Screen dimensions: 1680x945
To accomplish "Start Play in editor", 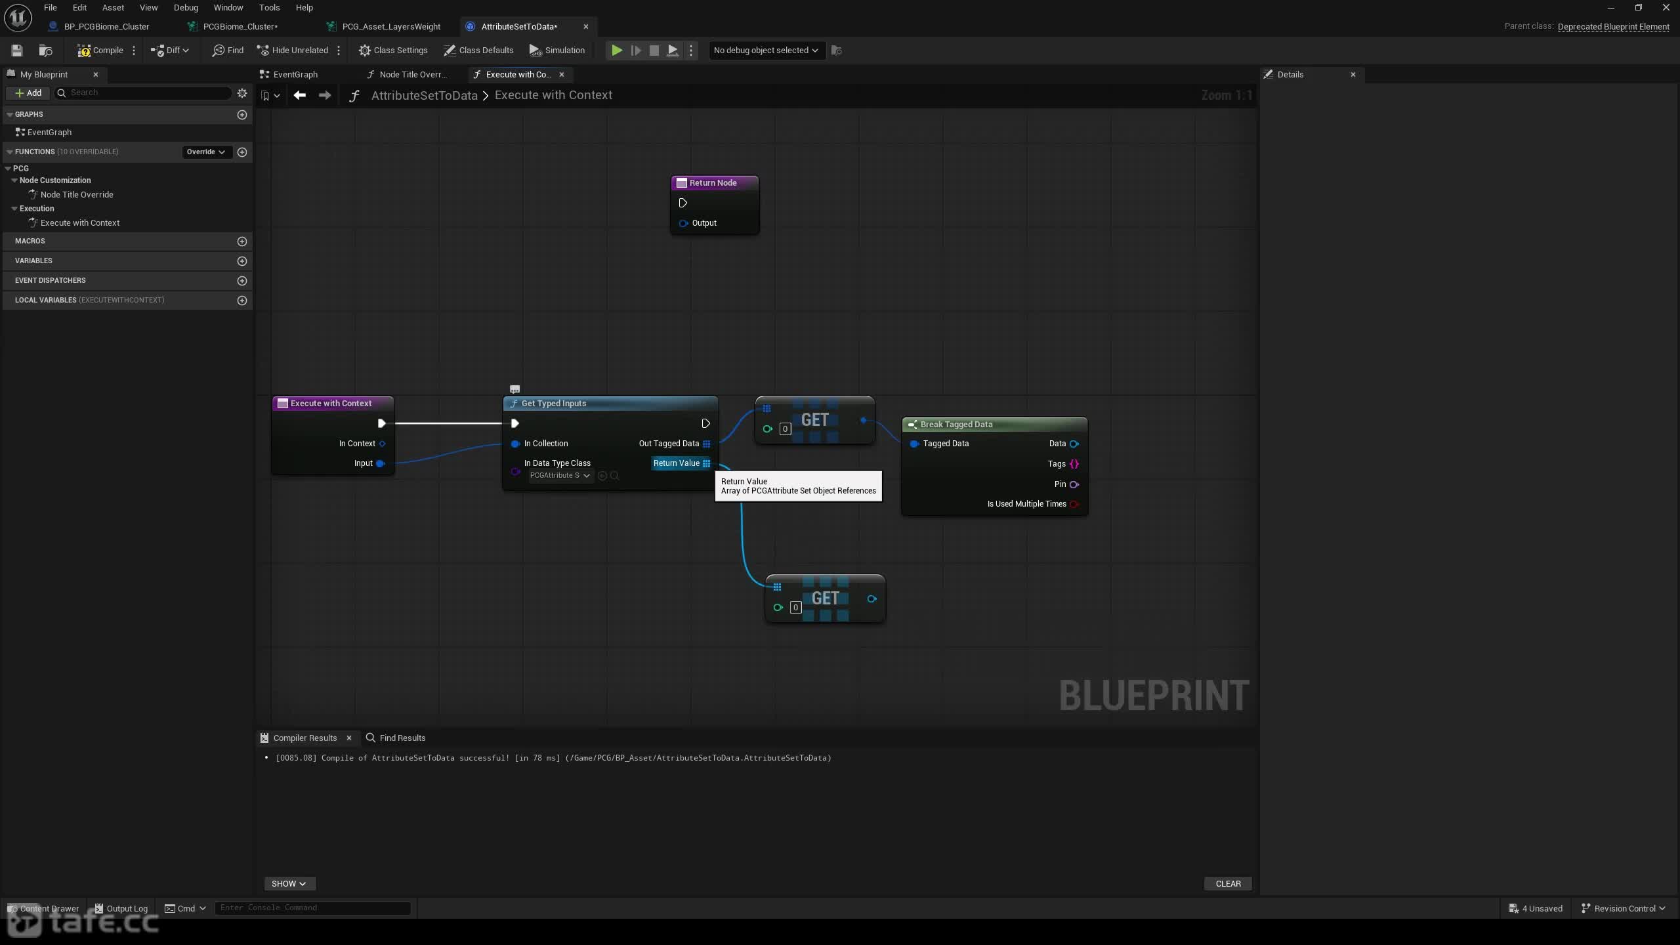I will [x=616, y=50].
